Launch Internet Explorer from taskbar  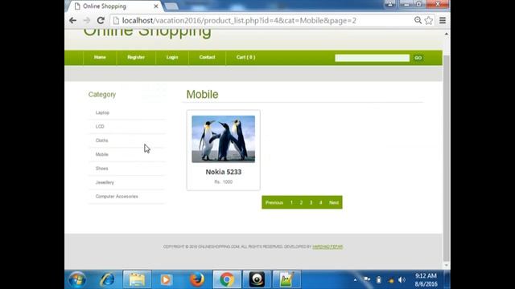pyautogui.click(x=107, y=279)
